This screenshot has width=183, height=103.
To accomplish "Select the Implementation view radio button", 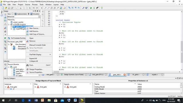I will click(13, 14).
